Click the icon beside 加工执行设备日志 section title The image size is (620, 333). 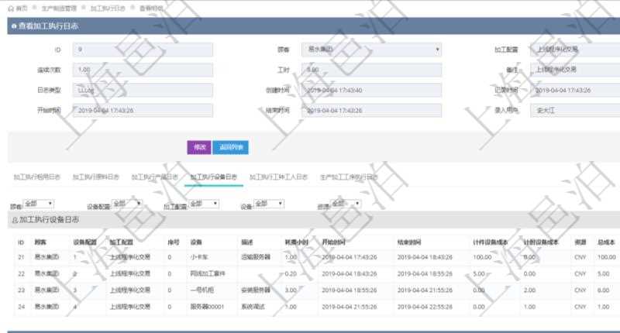(14, 220)
